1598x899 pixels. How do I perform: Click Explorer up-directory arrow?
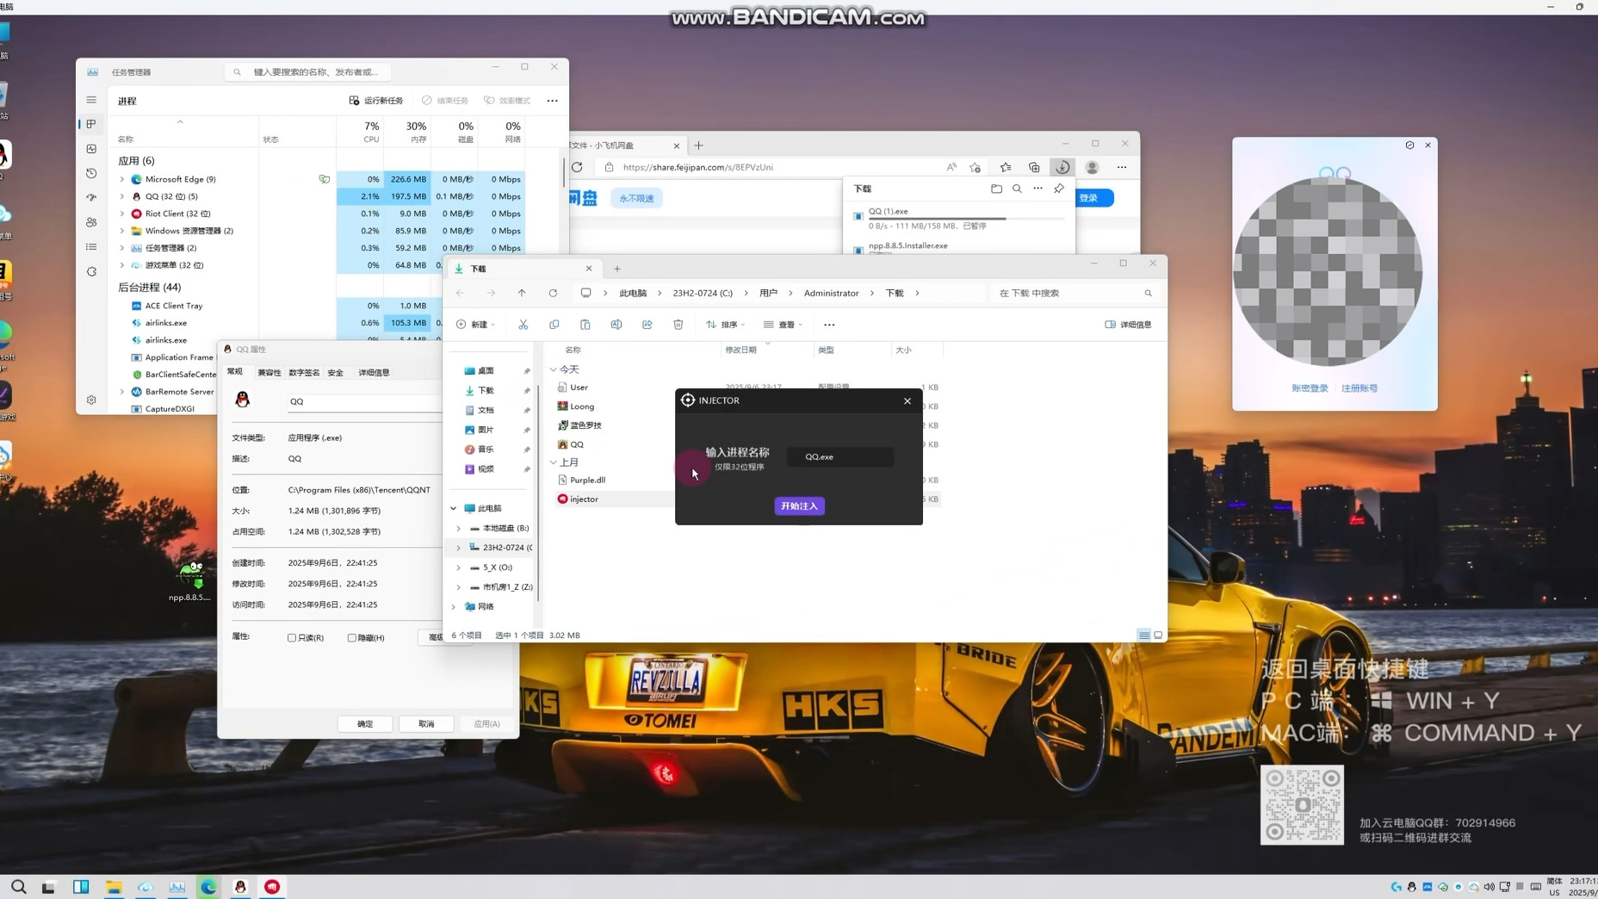[522, 293]
